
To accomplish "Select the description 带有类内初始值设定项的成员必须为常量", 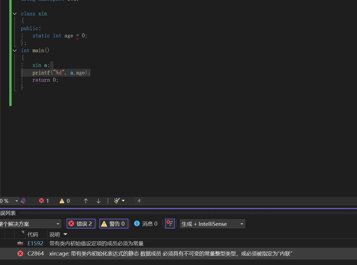I will click(x=96, y=243).
